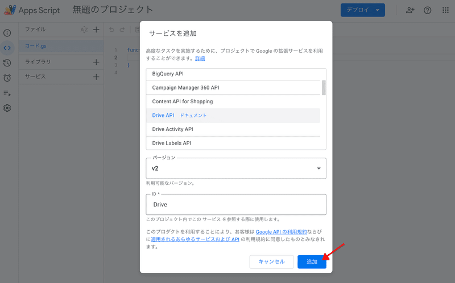Open the Google apps grid icon

445,10
